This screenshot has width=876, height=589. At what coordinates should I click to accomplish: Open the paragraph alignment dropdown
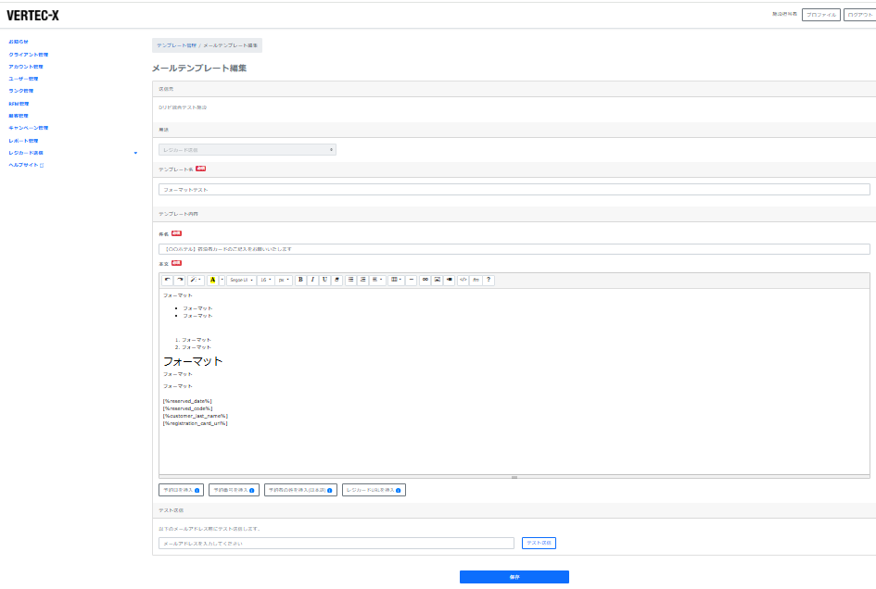pos(377,280)
